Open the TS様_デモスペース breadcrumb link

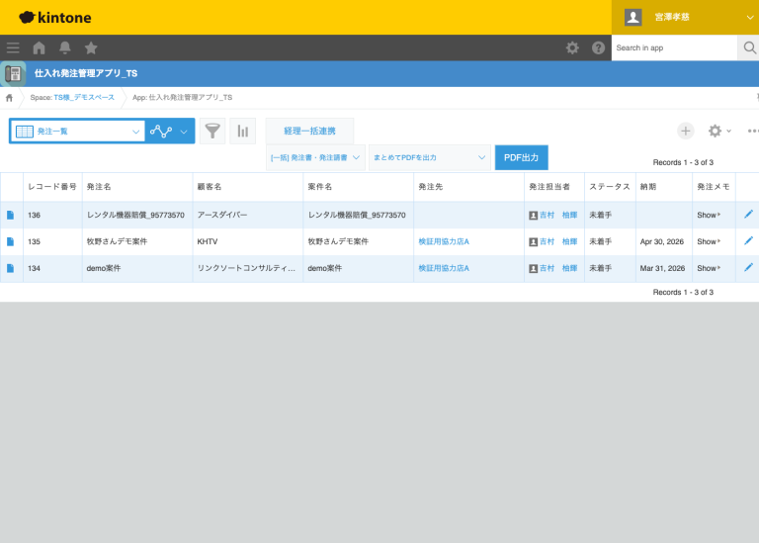84,97
